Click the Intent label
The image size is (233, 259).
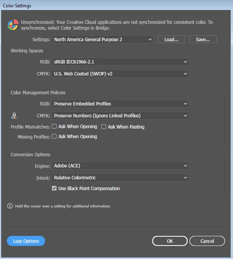[43, 178]
